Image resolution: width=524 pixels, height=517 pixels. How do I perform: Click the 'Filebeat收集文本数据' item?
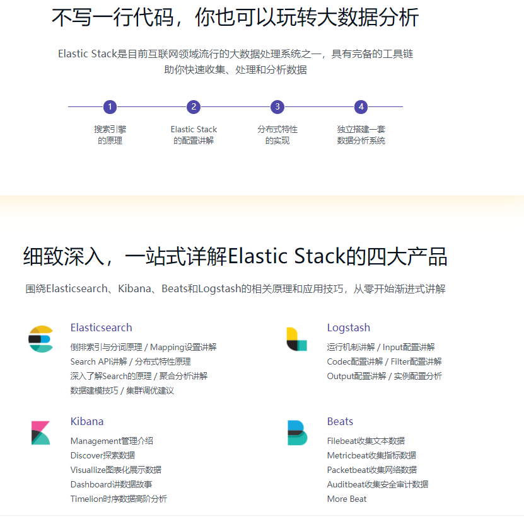(366, 441)
